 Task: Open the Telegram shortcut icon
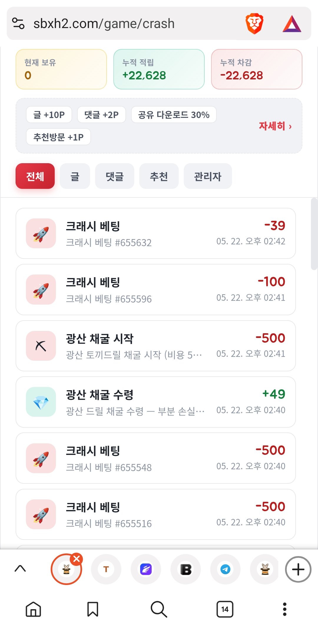[x=225, y=569]
